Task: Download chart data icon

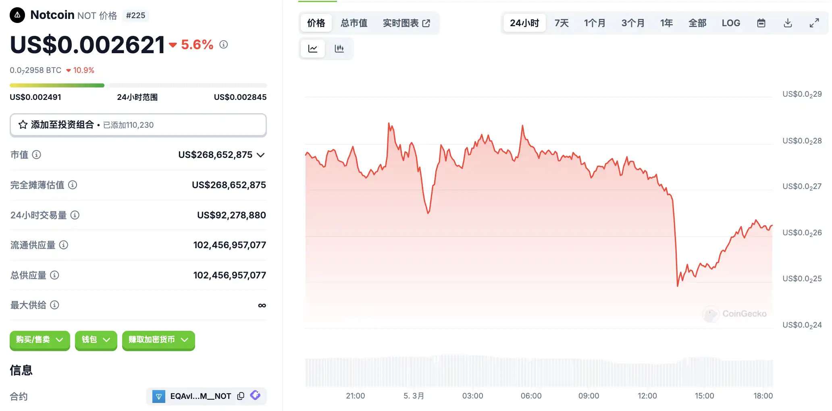Action: click(x=788, y=23)
